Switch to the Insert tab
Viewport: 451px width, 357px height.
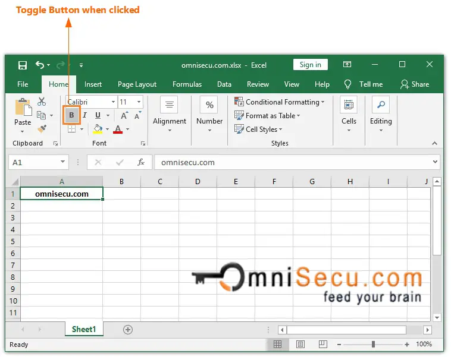[x=93, y=84]
